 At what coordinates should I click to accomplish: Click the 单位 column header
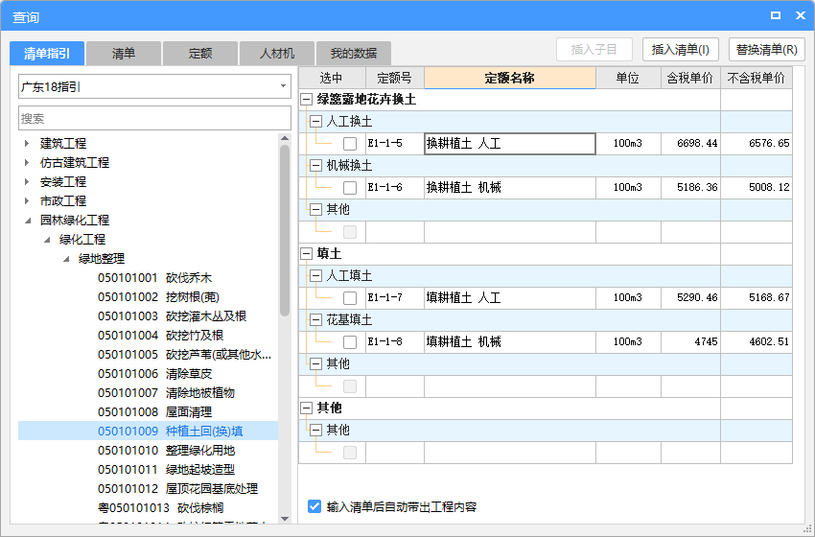pyautogui.click(x=628, y=78)
